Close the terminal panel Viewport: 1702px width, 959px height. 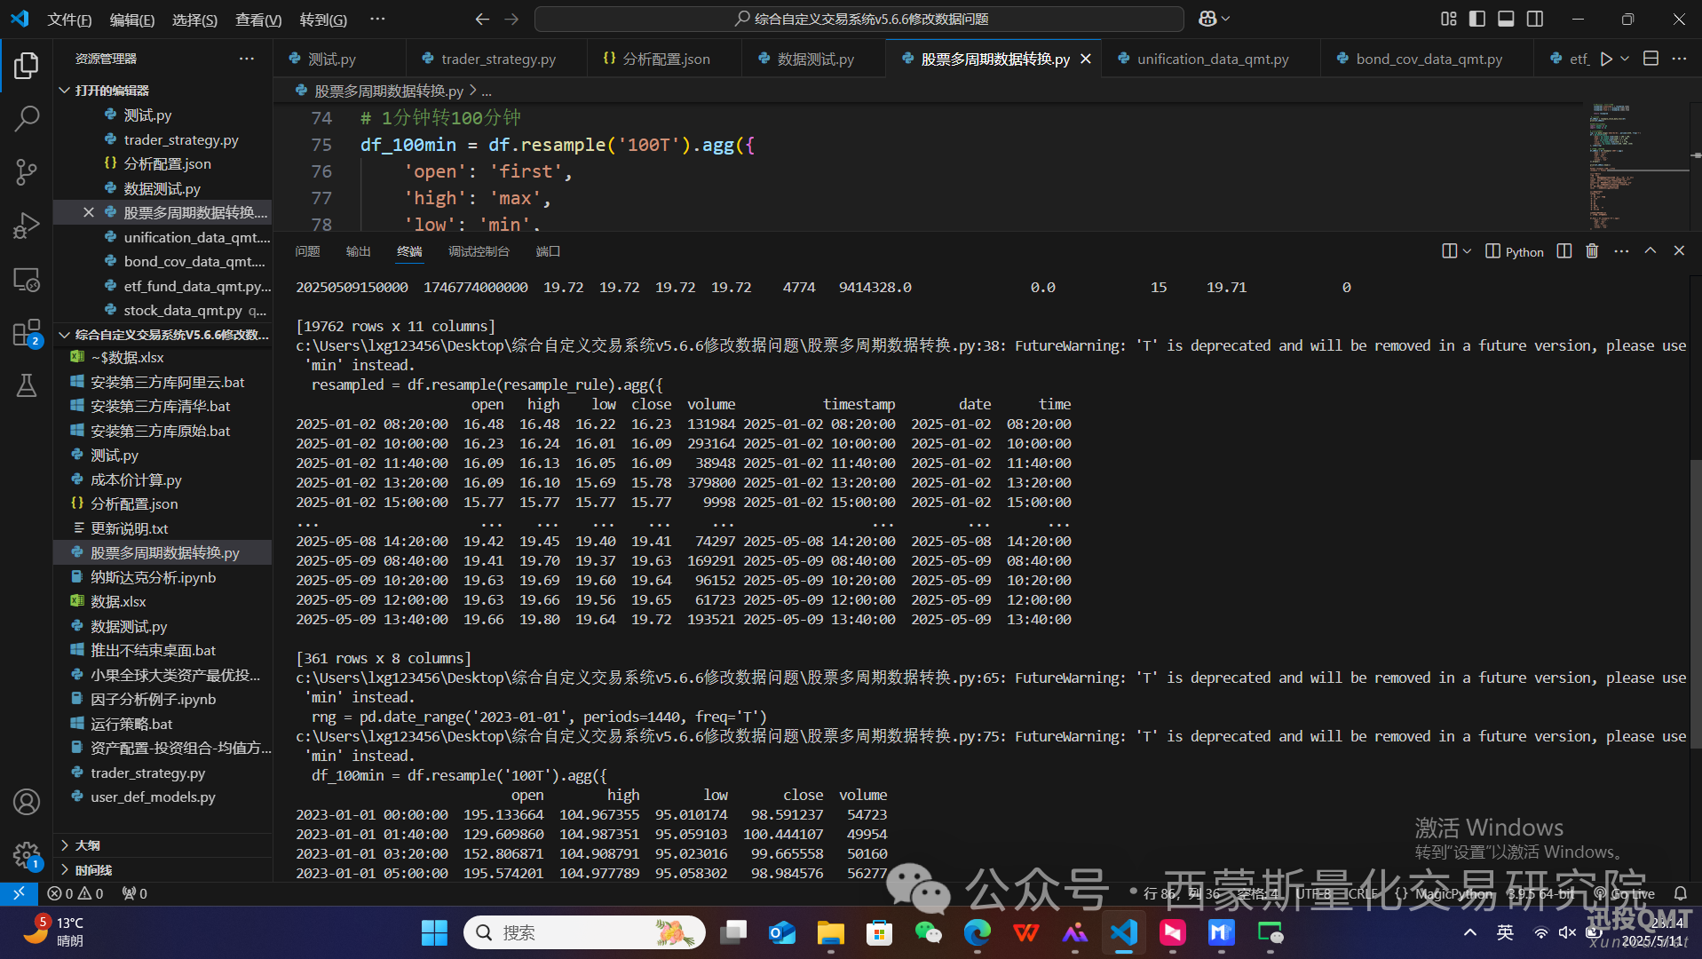click(1679, 251)
